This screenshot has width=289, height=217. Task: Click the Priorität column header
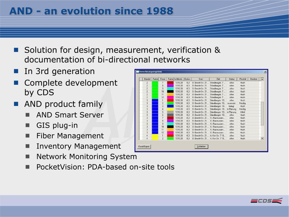click(242, 79)
